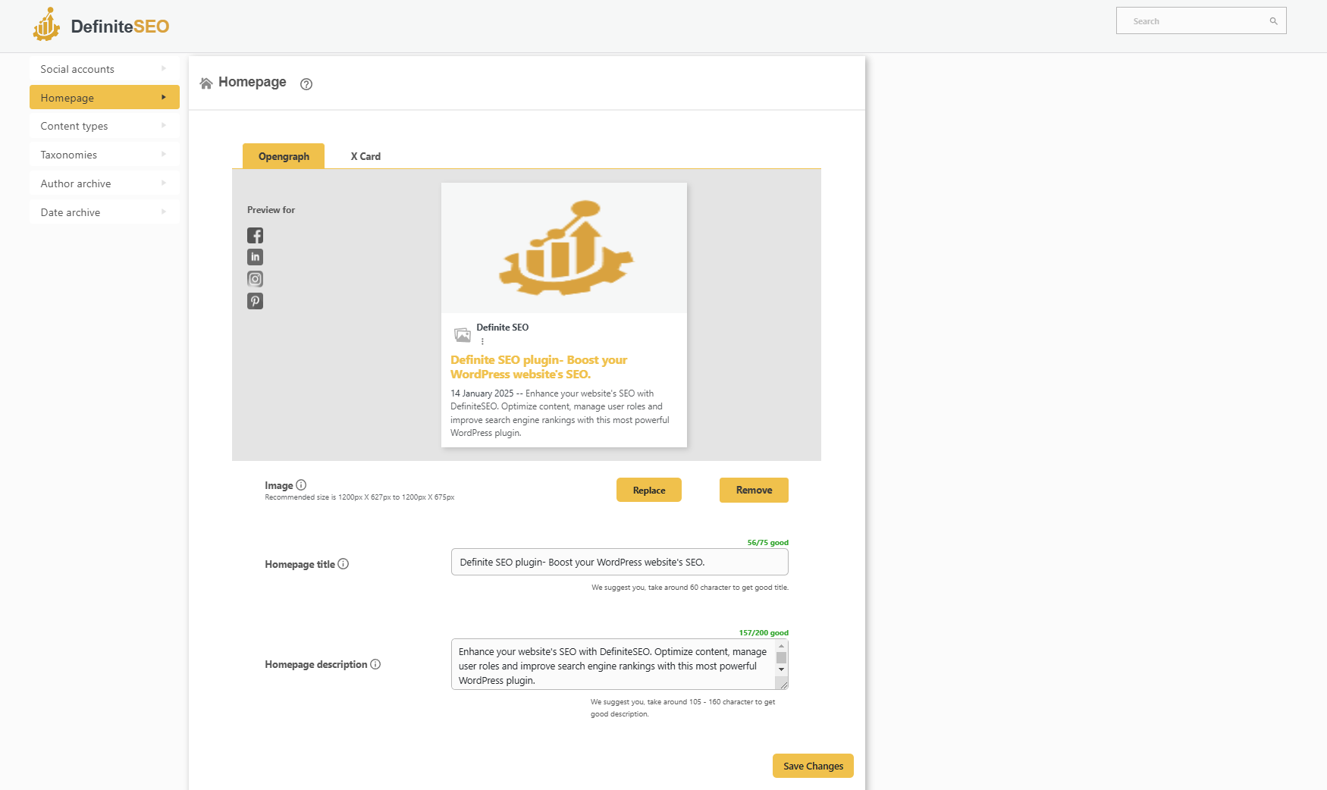
Task: Click the preview title link text
Action: tap(539, 367)
